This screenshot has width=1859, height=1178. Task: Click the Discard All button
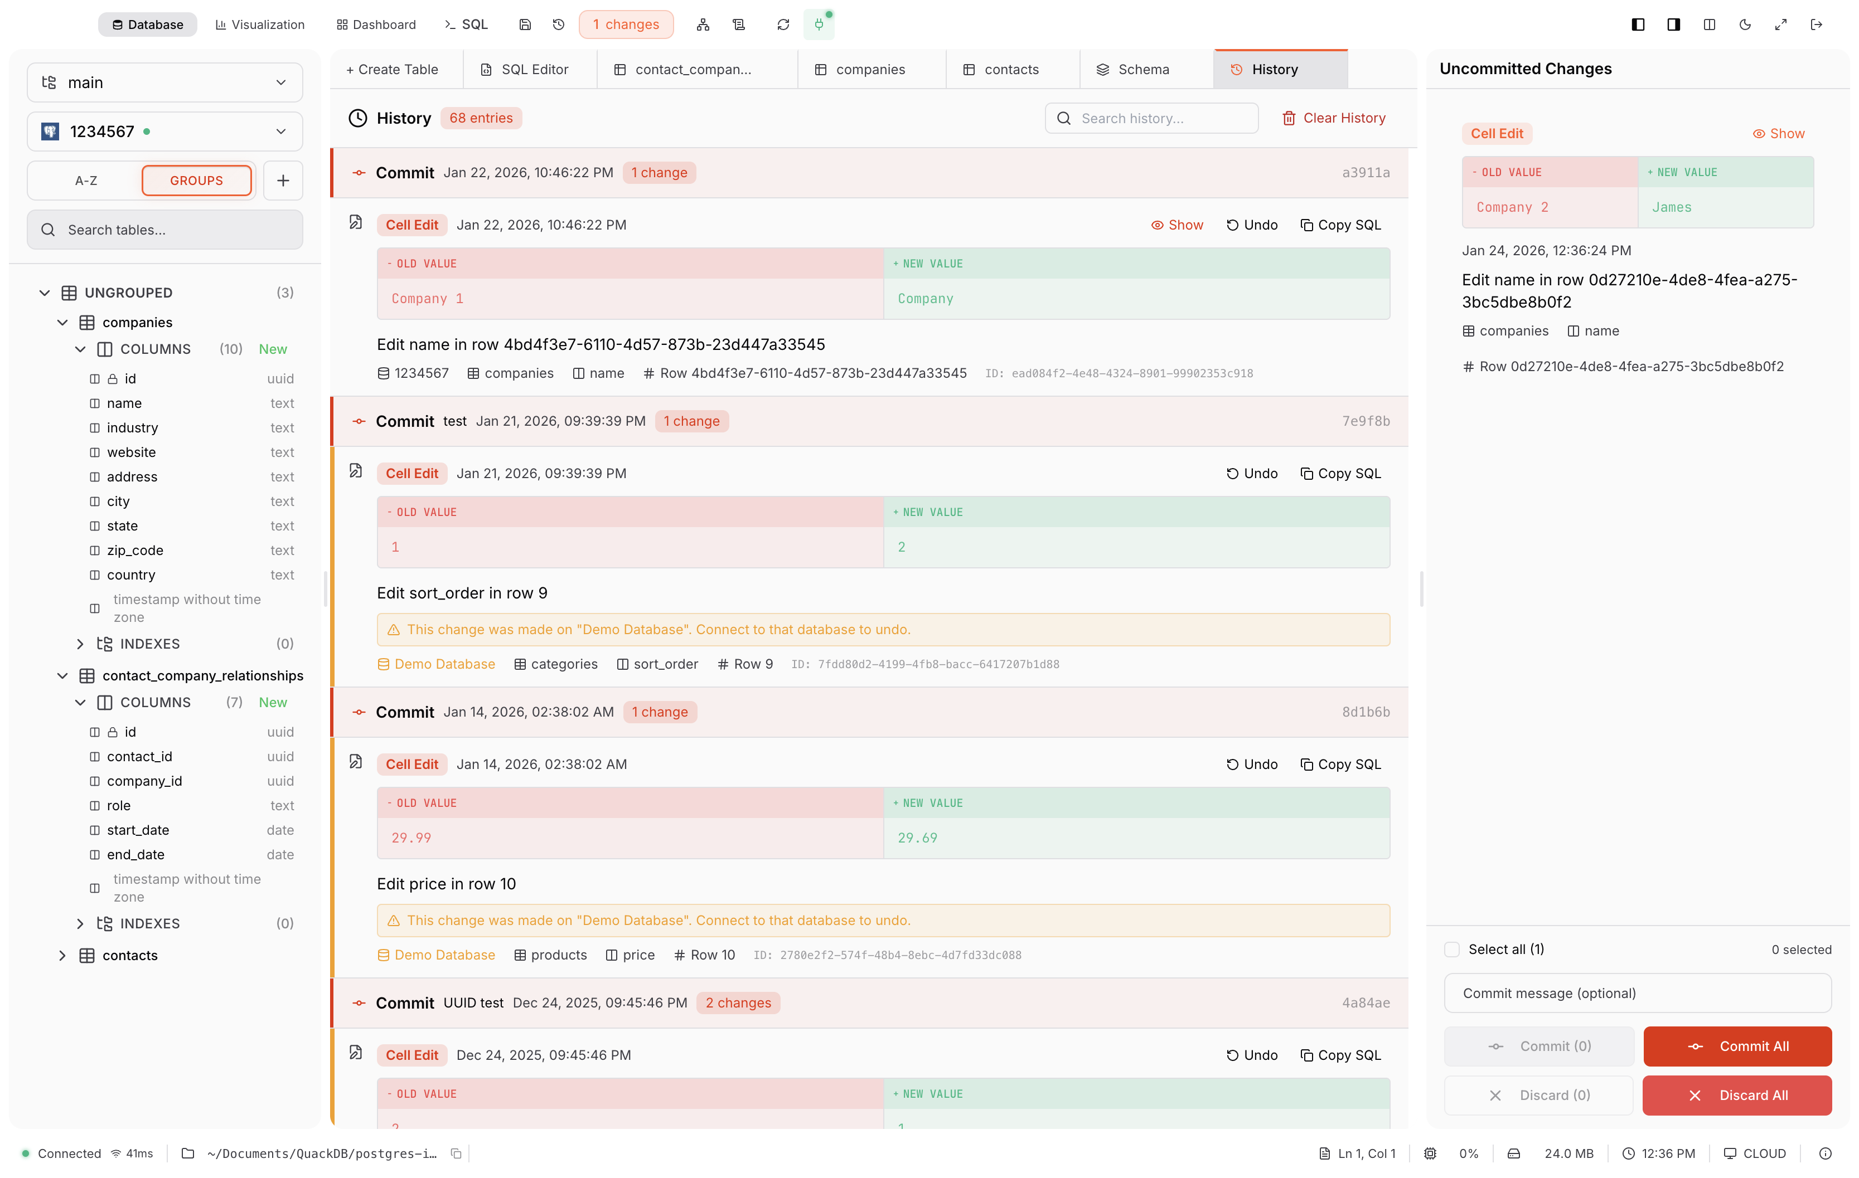(1737, 1096)
